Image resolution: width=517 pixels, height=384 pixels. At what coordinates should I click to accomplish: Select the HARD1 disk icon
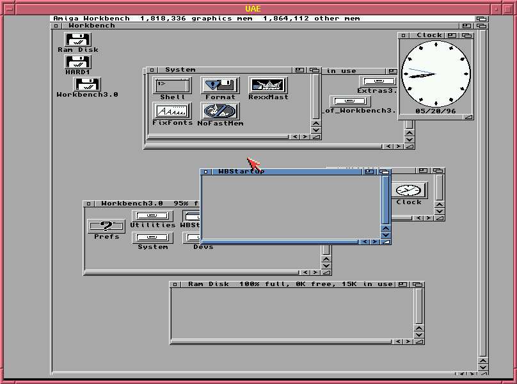[x=78, y=61]
